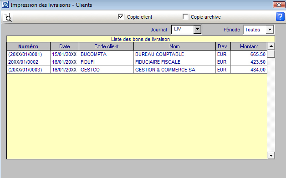286x178 pixels.
Task: Click the Dev. column header
Action: tap(223, 46)
